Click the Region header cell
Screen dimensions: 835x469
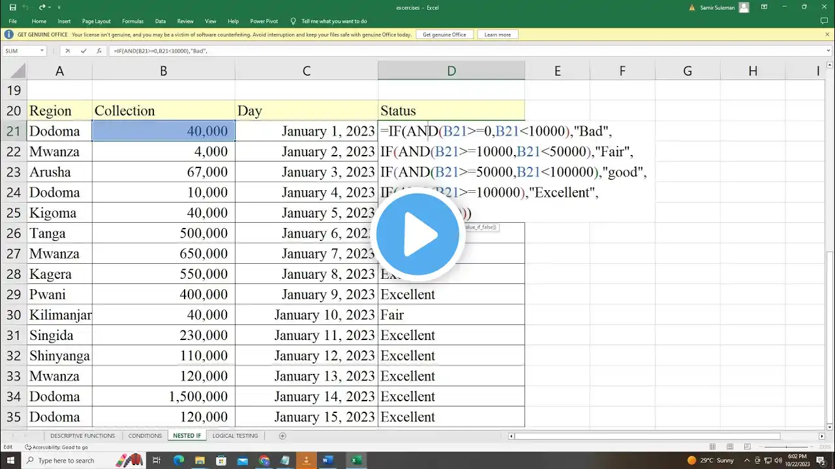(x=59, y=111)
